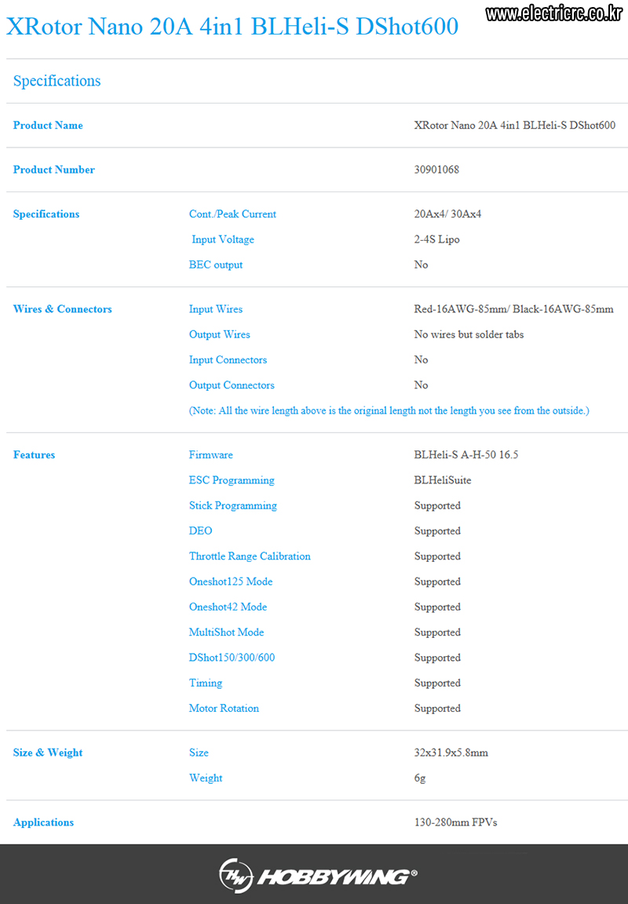Click the value 20Ax4/ 30Ax4

447,214
